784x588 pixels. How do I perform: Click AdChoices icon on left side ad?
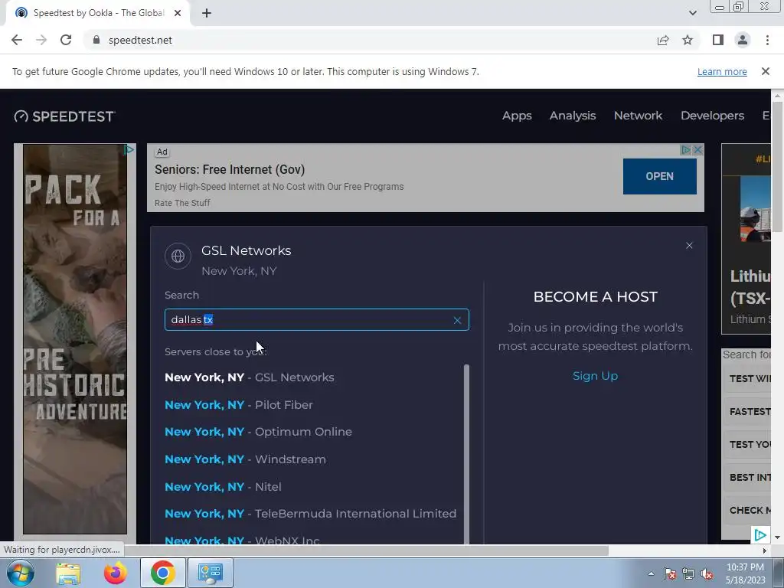[129, 149]
